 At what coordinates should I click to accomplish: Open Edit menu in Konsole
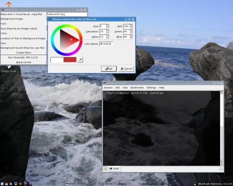(x=117, y=88)
